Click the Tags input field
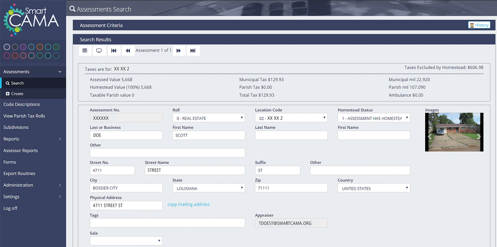This screenshot has height=247, width=497. (x=167, y=223)
